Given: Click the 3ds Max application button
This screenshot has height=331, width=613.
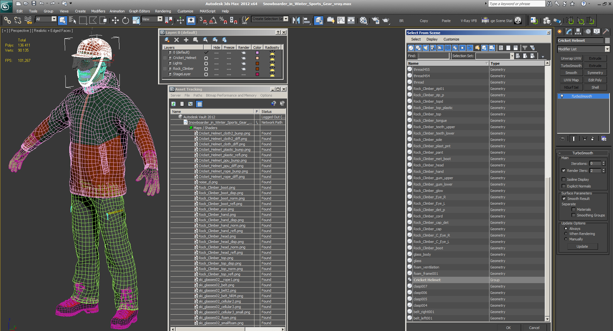Looking at the screenshot, I should click(7, 6).
